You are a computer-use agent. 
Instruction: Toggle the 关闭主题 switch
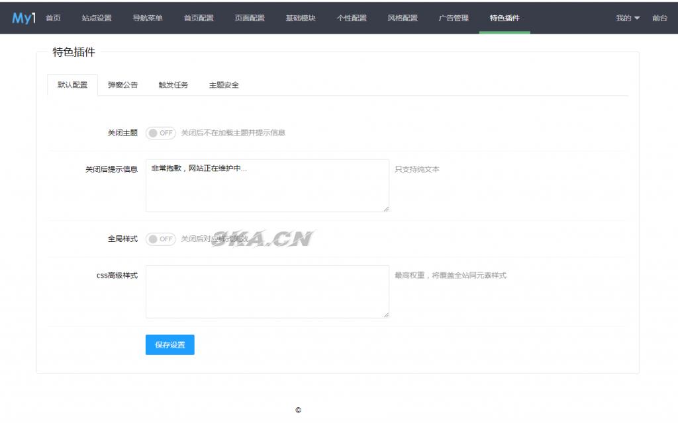click(160, 133)
